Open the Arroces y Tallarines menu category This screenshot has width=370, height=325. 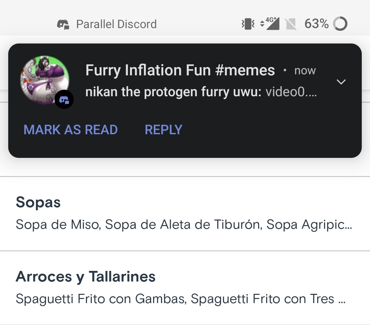[x=85, y=276]
